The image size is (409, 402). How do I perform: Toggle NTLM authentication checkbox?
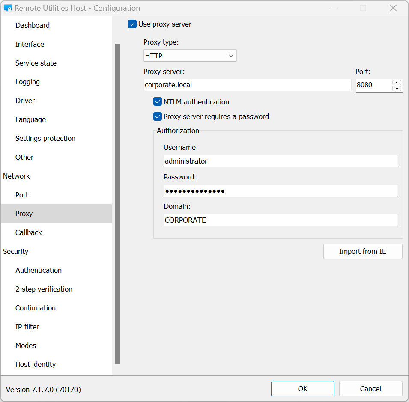(x=158, y=102)
